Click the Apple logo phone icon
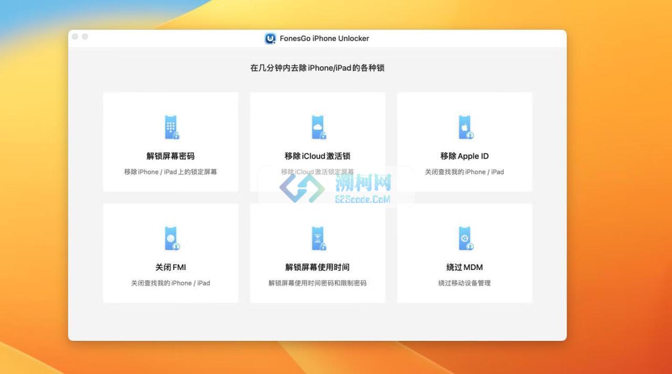This screenshot has width=672, height=374. [x=466, y=128]
